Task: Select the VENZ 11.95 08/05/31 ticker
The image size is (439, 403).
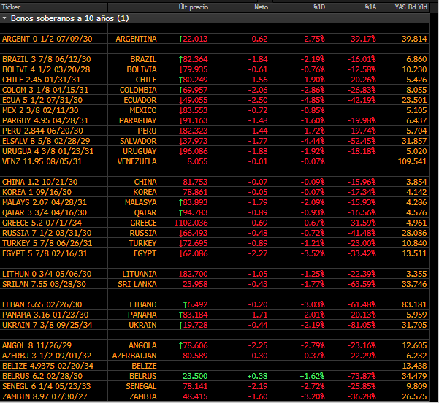Action: [x=42, y=161]
